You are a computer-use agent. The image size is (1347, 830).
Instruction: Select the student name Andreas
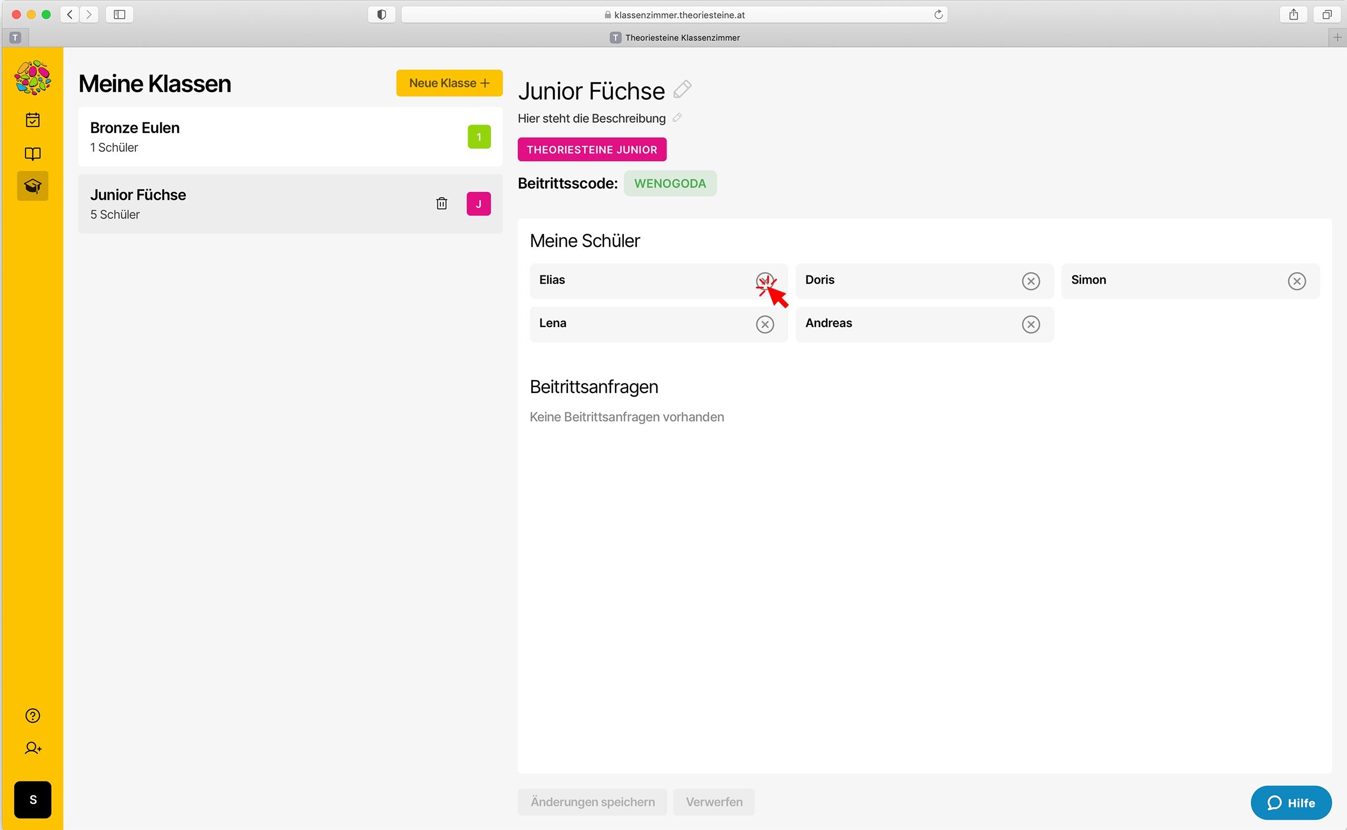(x=829, y=323)
